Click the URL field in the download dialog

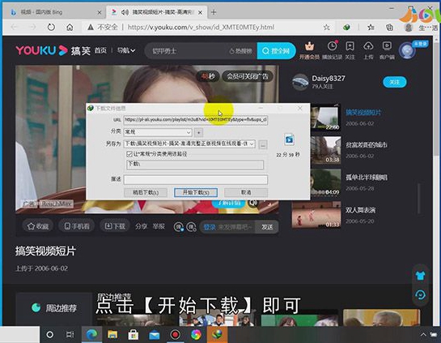click(x=196, y=120)
